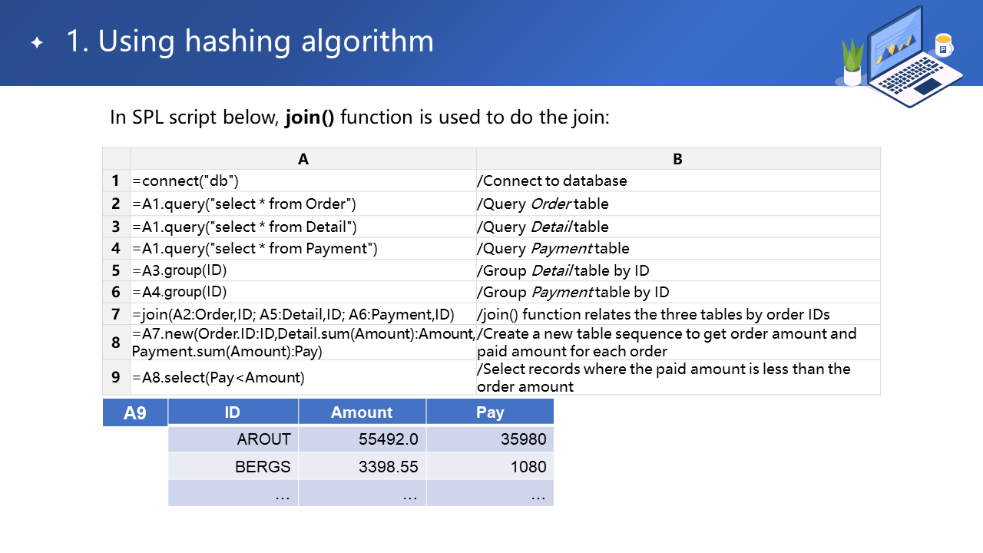This screenshot has width=983, height=553.
Task: Select the 1080 pay cell
Action: [490, 466]
